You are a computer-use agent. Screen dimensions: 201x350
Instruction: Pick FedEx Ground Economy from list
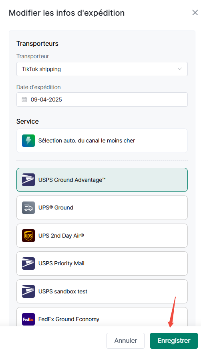tap(102, 317)
